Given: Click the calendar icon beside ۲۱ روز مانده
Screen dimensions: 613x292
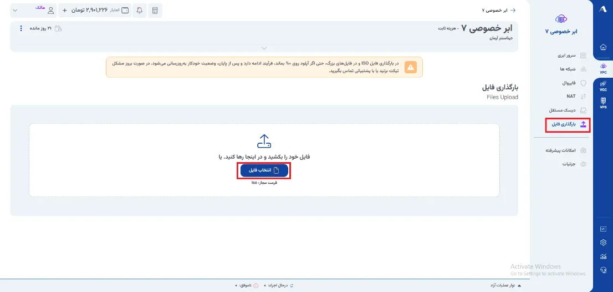Looking at the screenshot, I should (x=58, y=28).
